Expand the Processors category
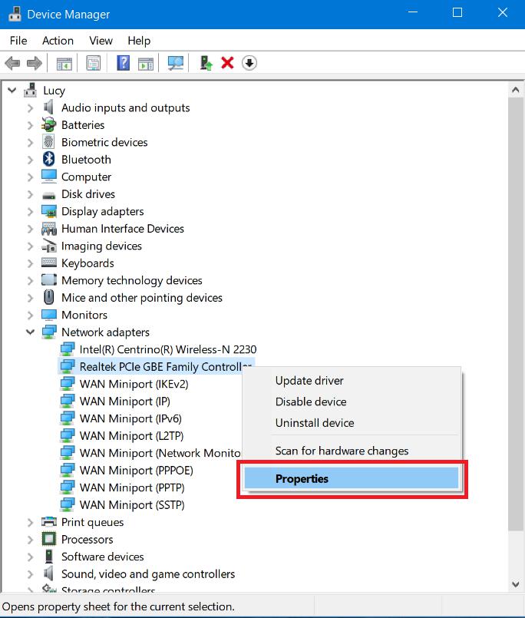525x618 pixels. pos(31,540)
